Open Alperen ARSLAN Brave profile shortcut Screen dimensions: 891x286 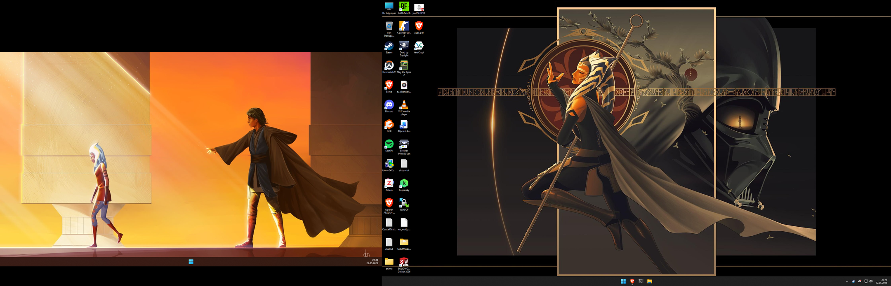(389, 206)
